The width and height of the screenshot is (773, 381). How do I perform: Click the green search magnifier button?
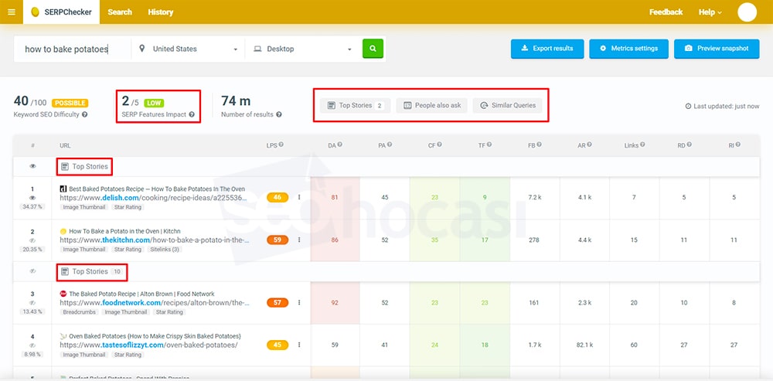[373, 49]
